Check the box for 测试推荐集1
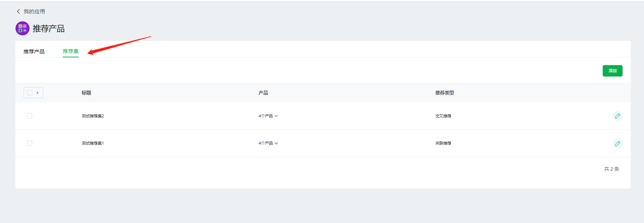 point(30,144)
